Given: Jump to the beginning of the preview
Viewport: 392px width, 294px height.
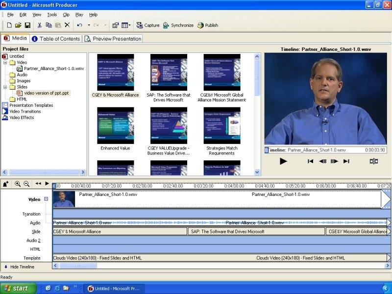Looking at the screenshot, I should point(311,161).
